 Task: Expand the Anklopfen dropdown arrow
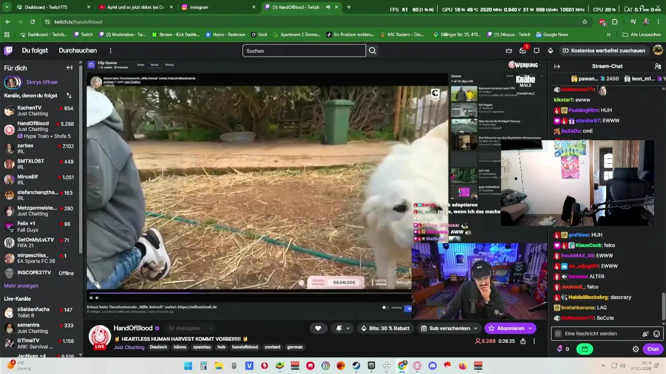(x=211, y=328)
